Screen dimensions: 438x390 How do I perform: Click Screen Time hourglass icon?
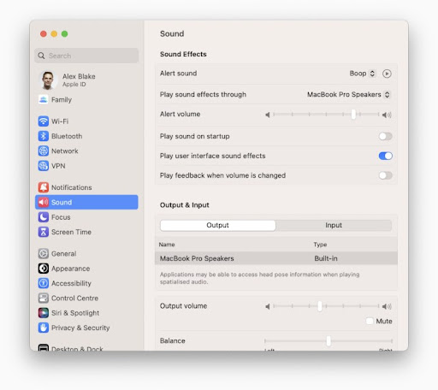click(x=44, y=232)
